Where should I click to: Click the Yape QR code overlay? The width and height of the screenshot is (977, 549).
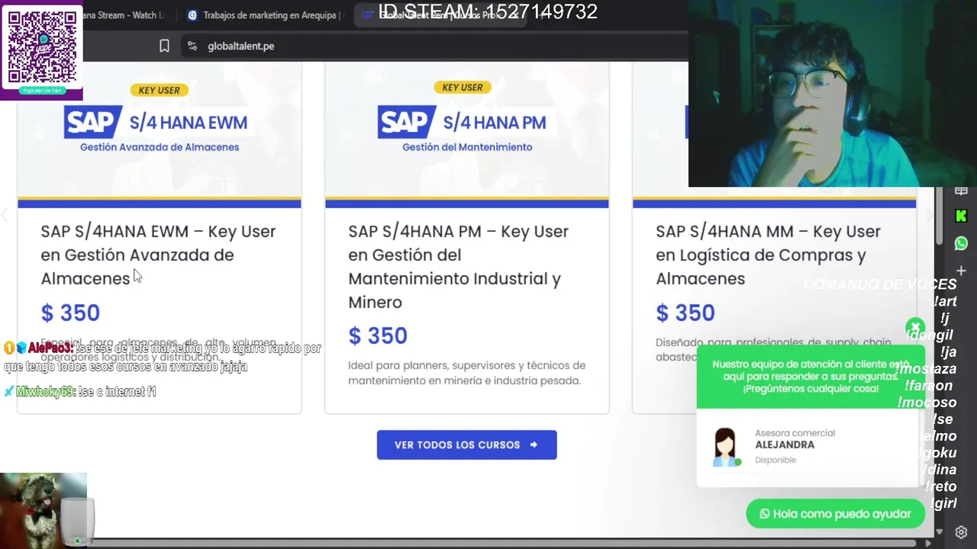(x=42, y=50)
